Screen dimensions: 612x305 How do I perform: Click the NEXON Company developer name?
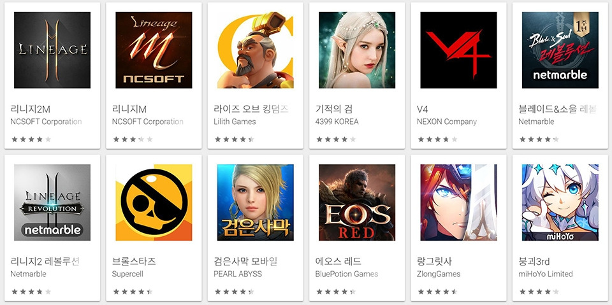446,122
